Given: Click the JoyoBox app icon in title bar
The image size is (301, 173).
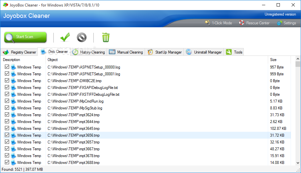Looking at the screenshot, I should click(x=6, y=5).
